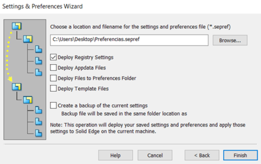Click the bottom-most blue file icon
This screenshot has height=164, width=261.
(x=39, y=133)
